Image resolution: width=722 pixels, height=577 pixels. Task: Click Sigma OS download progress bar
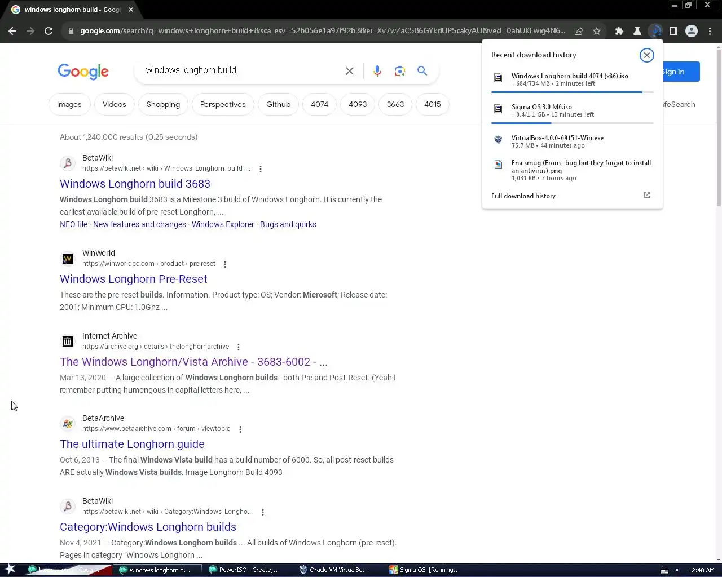pyautogui.click(x=572, y=123)
